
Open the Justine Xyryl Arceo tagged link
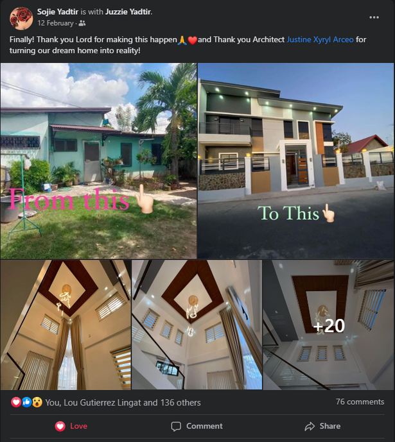coord(320,40)
